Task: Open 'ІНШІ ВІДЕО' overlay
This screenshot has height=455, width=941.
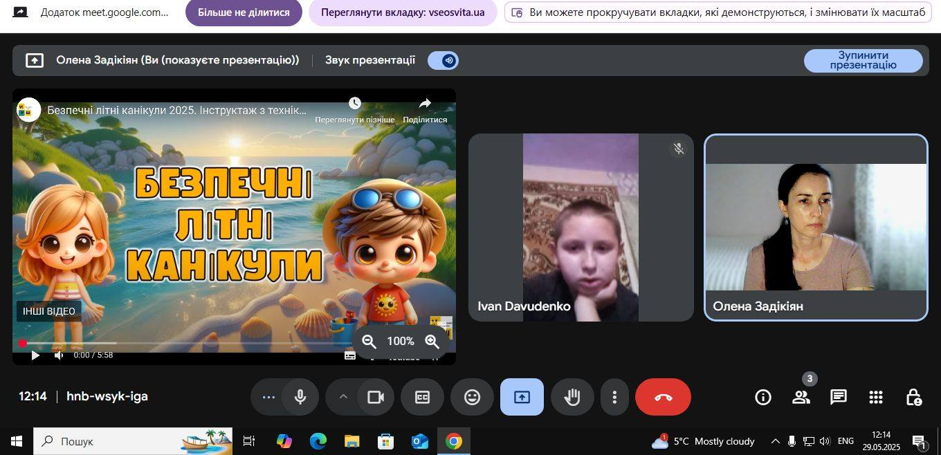Action: click(x=48, y=311)
